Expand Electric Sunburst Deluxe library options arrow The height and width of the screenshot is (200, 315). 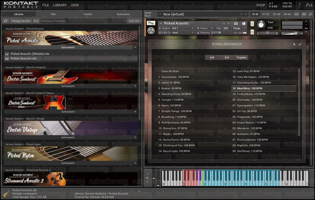[x=135, y=112]
